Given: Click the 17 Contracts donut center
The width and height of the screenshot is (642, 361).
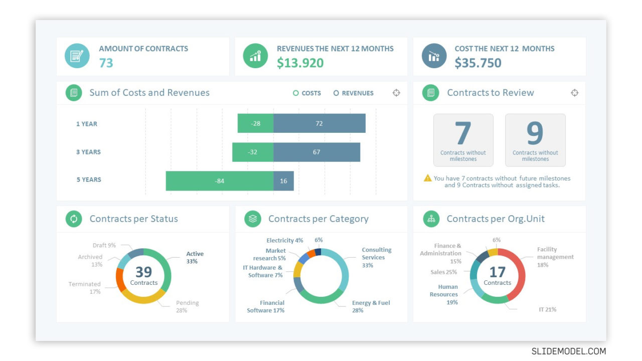Looking at the screenshot, I should pos(498,275).
